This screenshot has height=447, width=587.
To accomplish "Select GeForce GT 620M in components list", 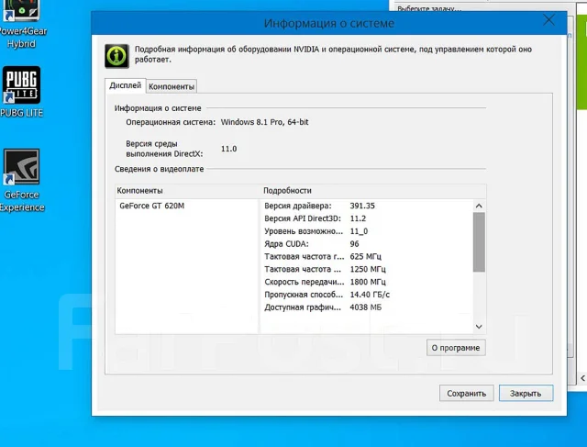I will [x=151, y=206].
